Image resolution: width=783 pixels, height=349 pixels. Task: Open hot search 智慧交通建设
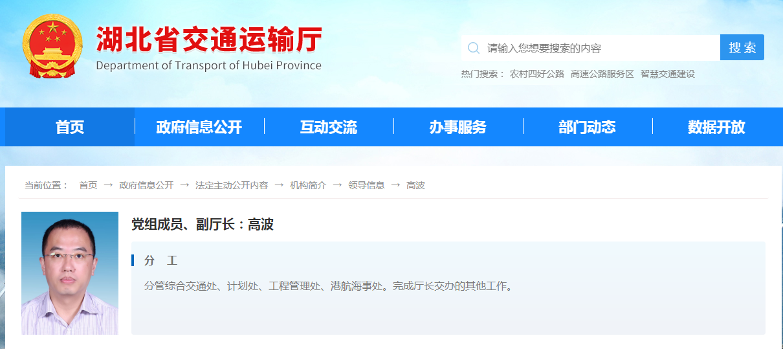pos(668,74)
